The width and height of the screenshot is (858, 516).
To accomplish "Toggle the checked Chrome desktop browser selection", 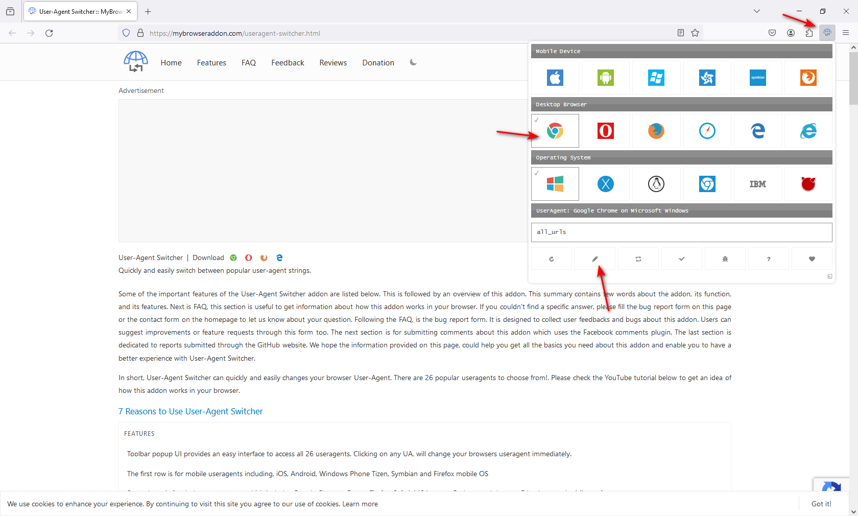I will tap(555, 131).
